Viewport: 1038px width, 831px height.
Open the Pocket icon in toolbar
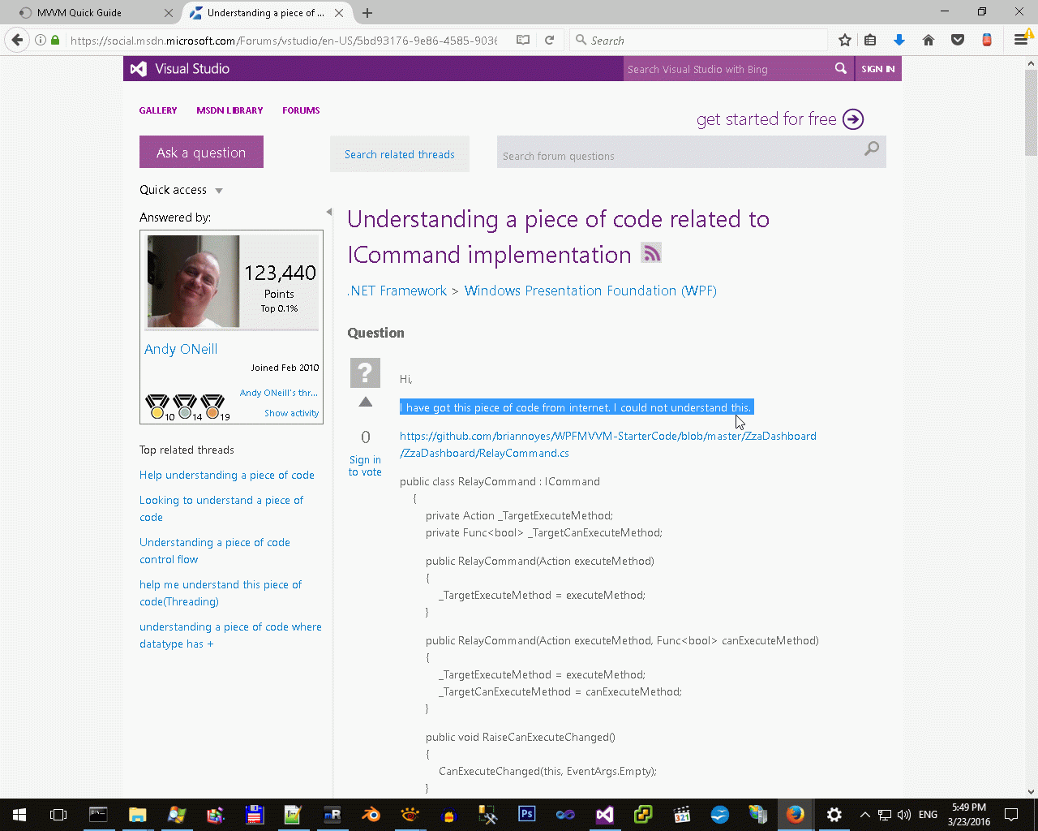(x=958, y=40)
